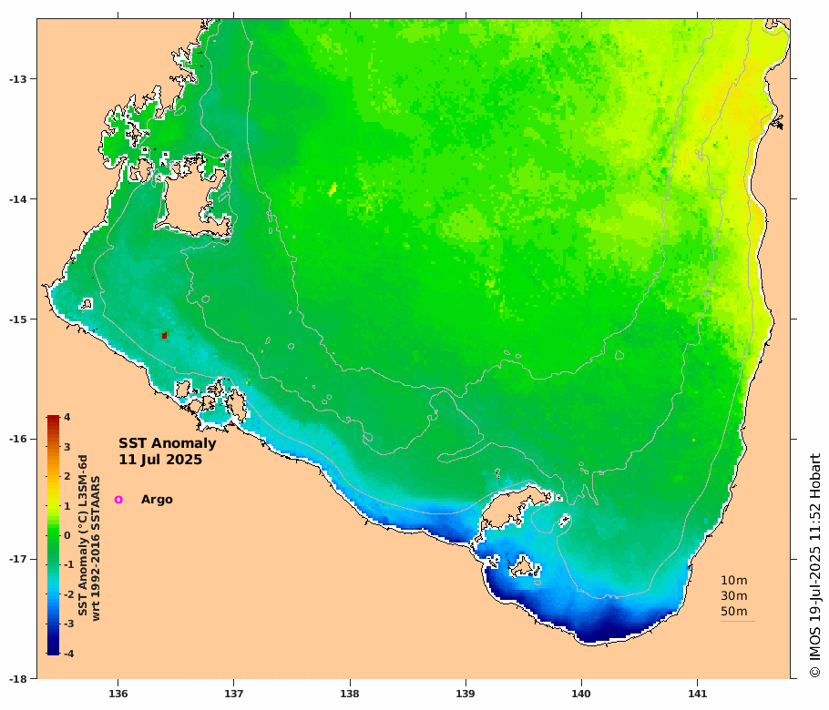The height and width of the screenshot is (710, 829).
Task: Click the 30m depth contour label
Action: (734, 596)
